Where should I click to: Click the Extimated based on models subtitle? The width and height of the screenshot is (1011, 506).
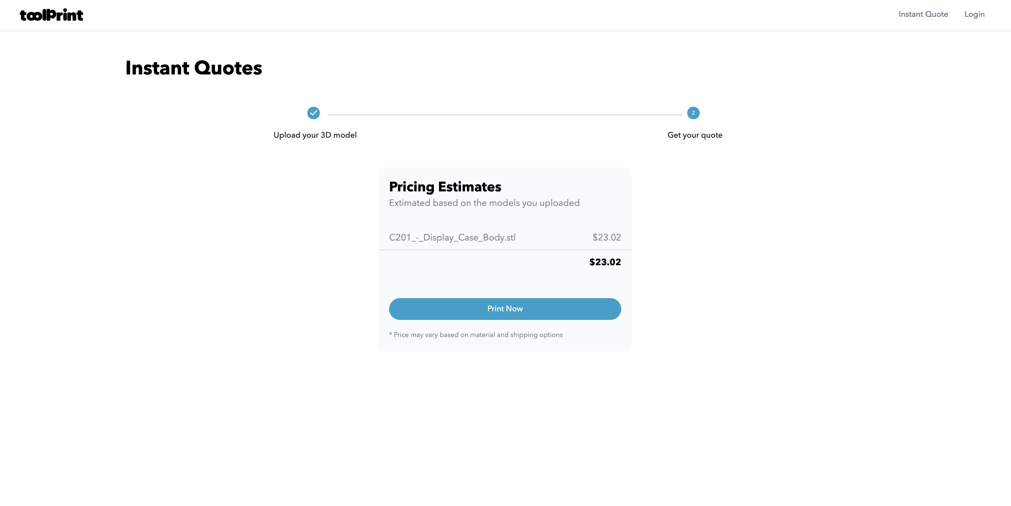(x=484, y=203)
